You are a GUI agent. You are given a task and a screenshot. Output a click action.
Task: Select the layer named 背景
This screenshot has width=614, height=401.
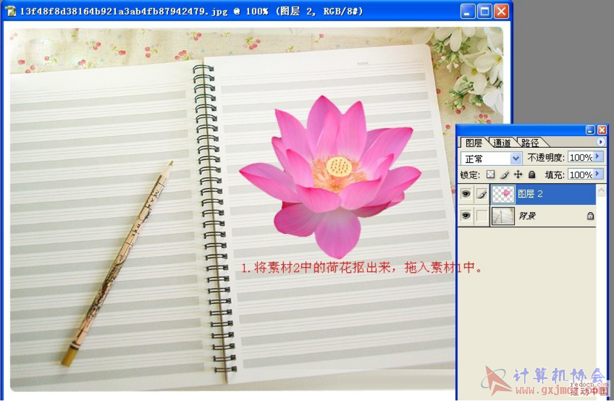pos(527,216)
